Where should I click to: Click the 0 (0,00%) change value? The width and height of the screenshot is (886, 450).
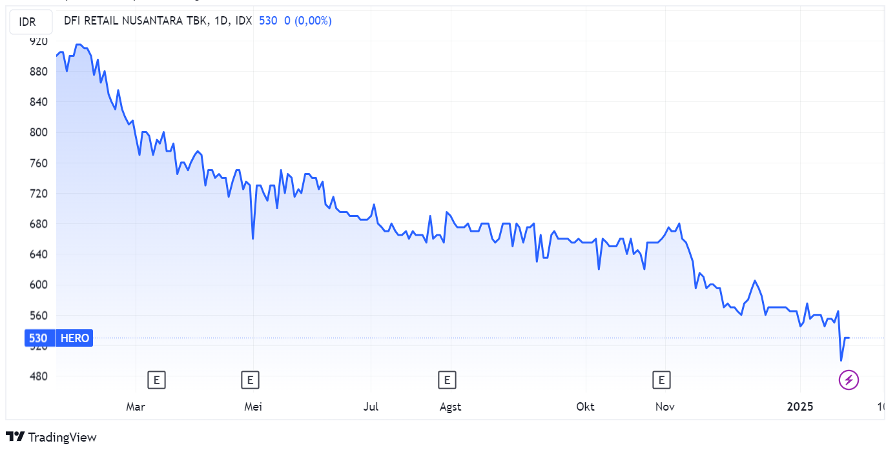click(x=308, y=21)
